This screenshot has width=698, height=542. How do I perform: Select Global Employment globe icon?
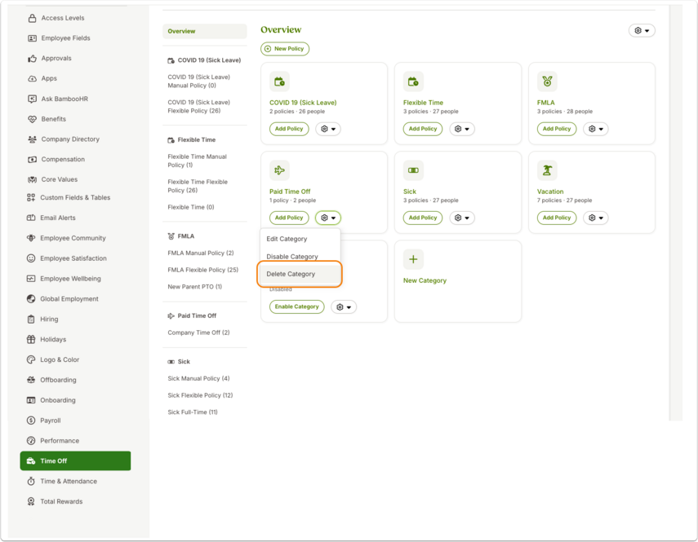(31, 299)
